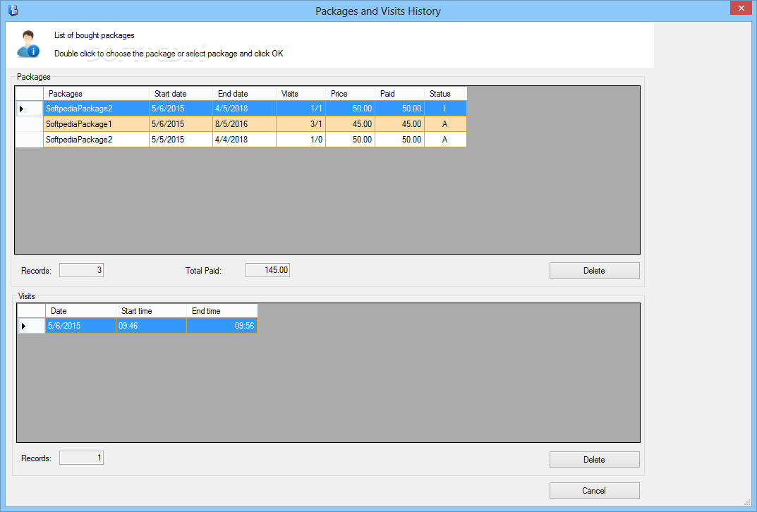The height and width of the screenshot is (512, 757).
Task: Click the application icon in the title bar
Action: [13, 11]
